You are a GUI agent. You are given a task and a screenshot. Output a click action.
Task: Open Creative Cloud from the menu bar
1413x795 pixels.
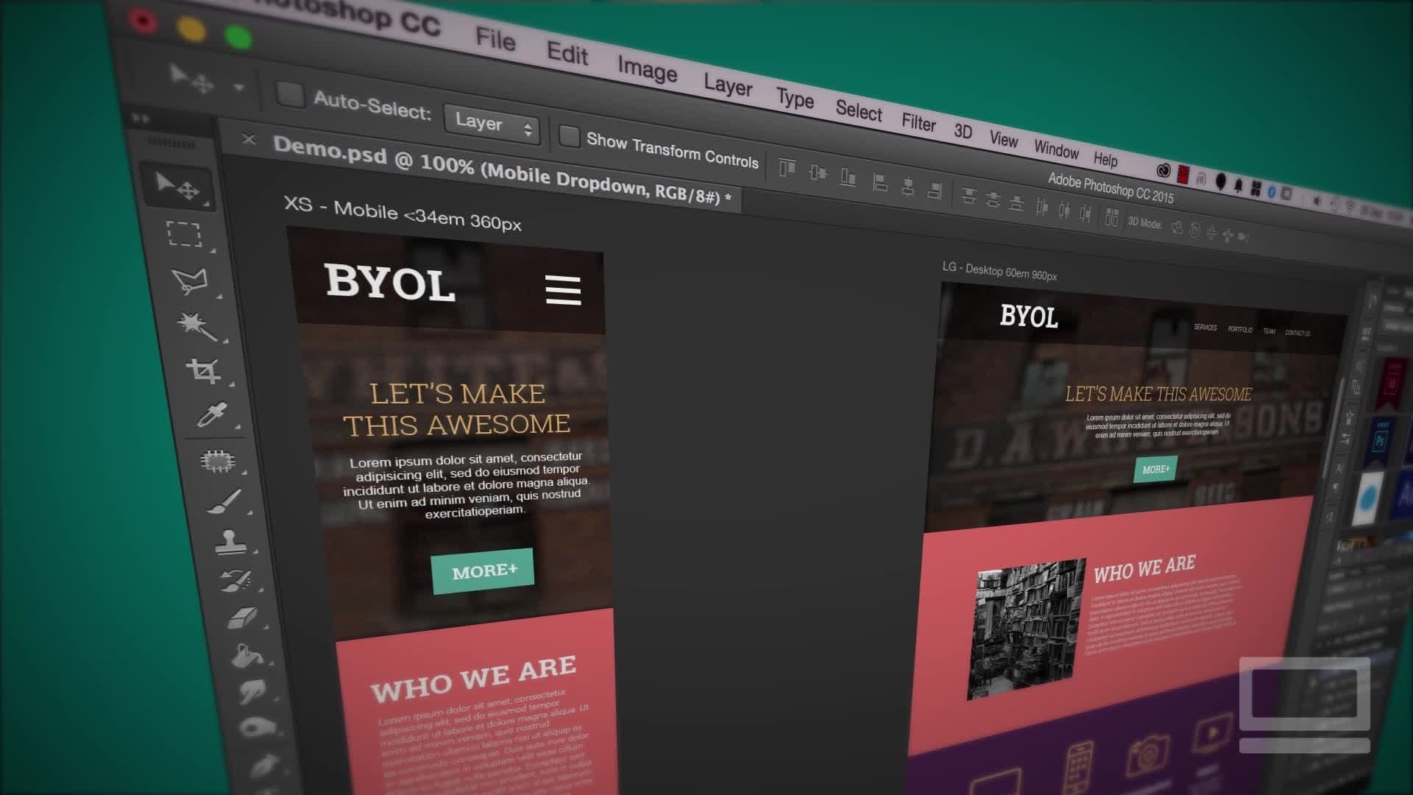pyautogui.click(x=1163, y=171)
